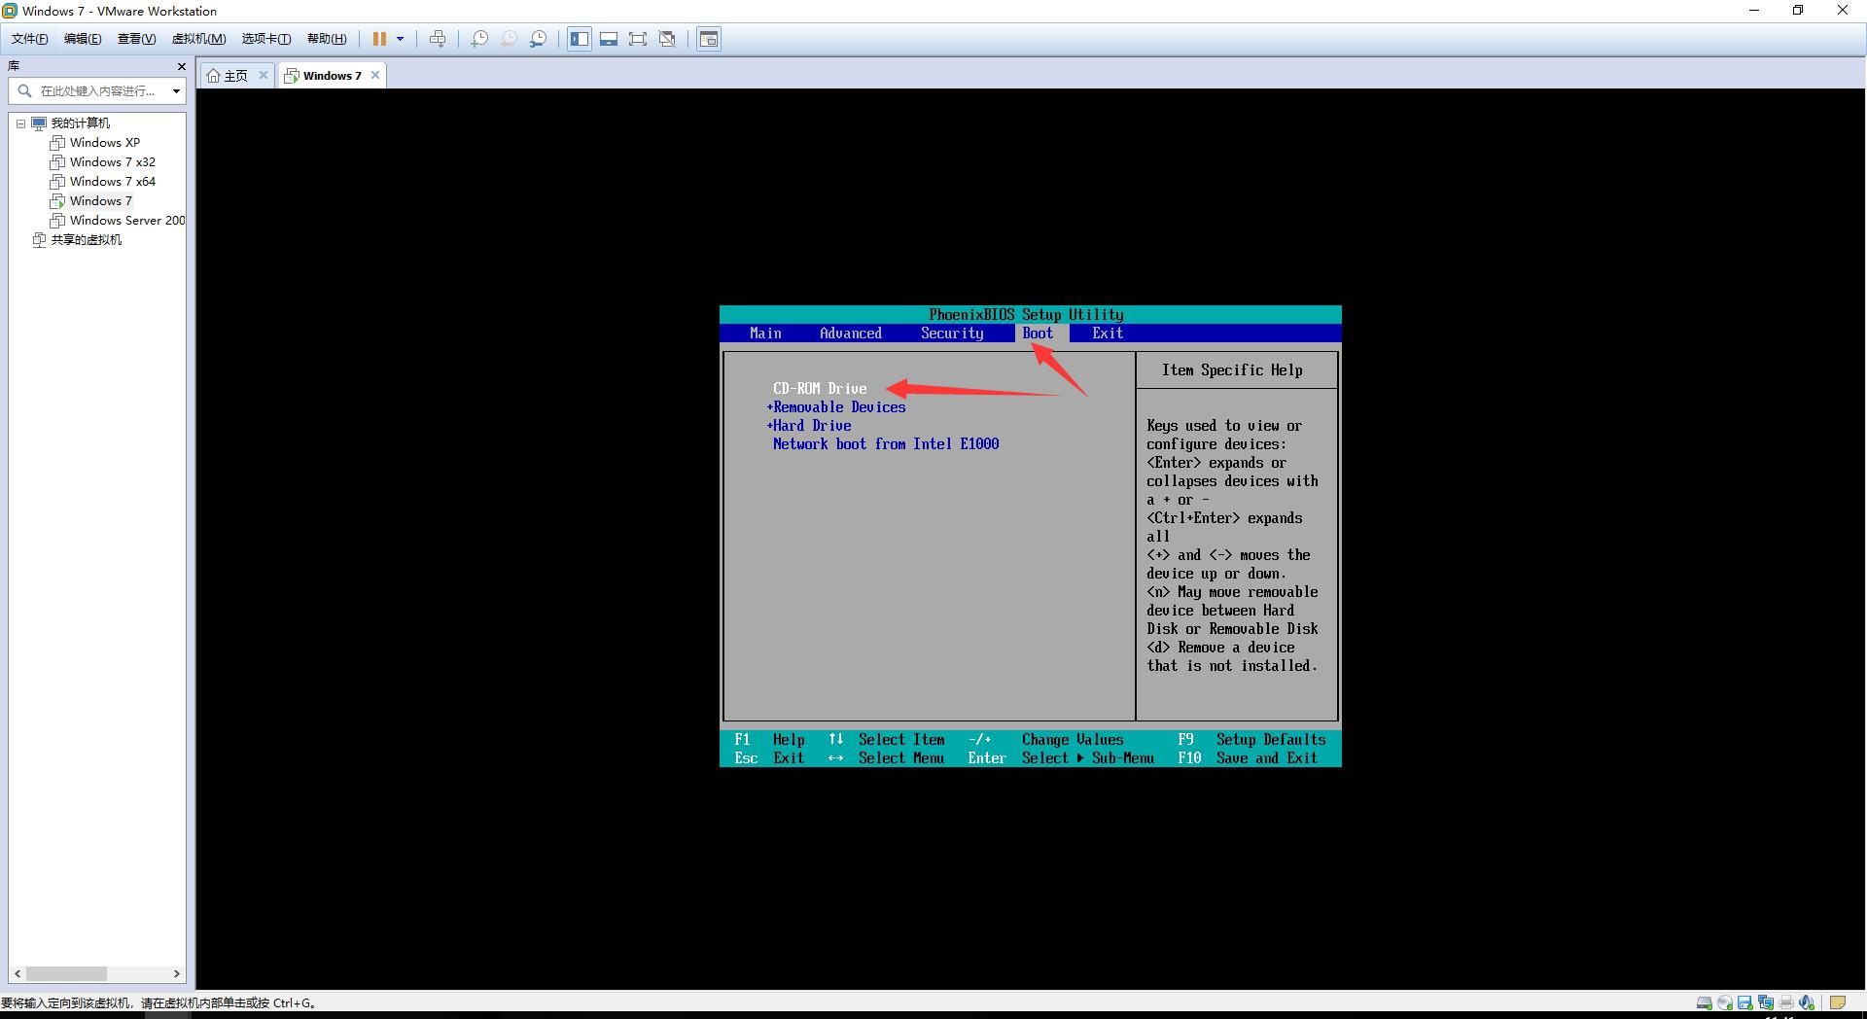Switch to the 主页 tab
This screenshot has height=1019, width=1867.
(x=233, y=75)
